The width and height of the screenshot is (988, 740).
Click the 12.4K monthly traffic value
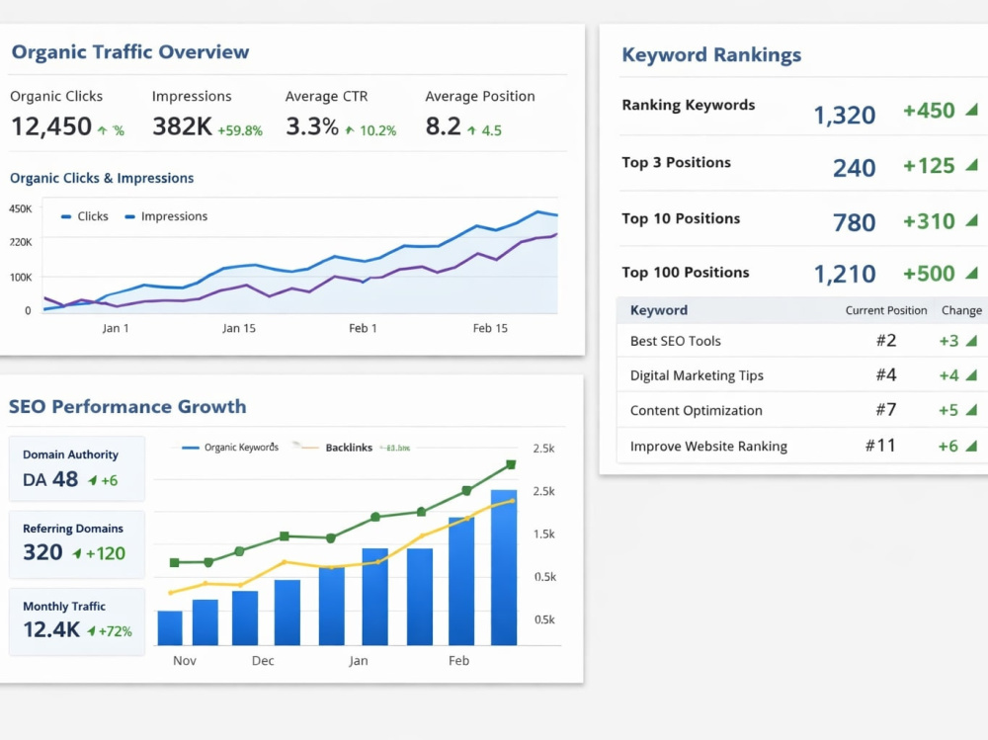click(x=51, y=629)
